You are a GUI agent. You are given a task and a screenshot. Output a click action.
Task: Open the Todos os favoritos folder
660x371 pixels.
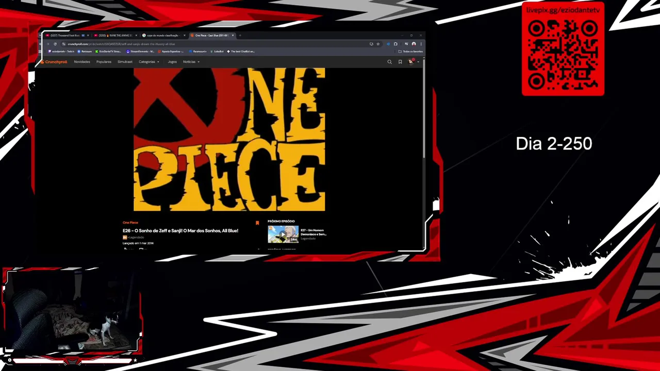411,52
